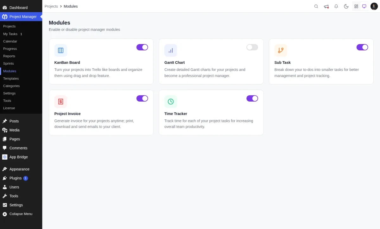
Task: Click the KanBan Board title
Action: [67, 63]
